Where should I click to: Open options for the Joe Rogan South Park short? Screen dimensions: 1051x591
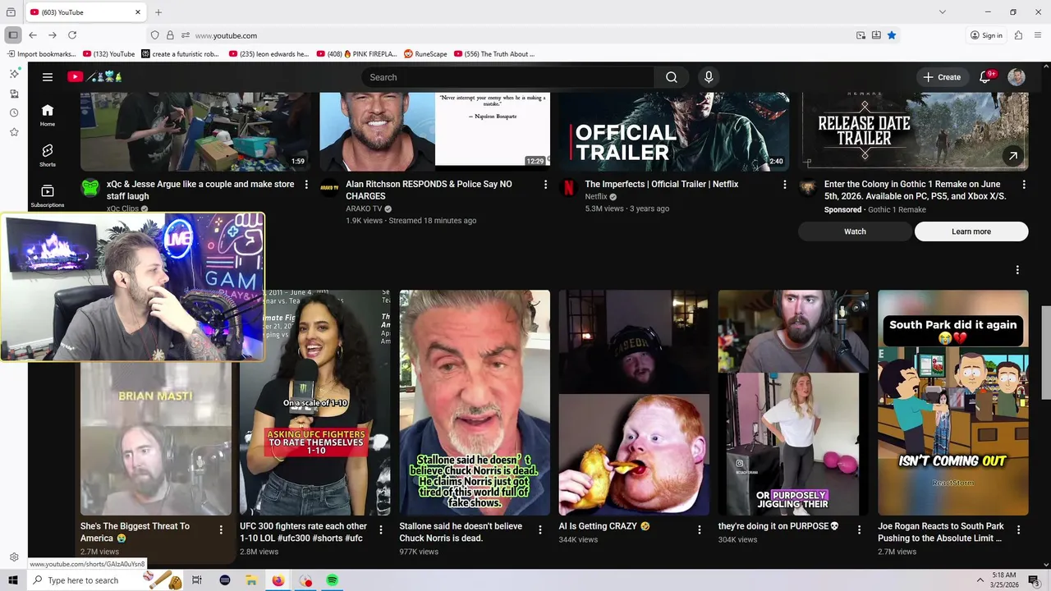coord(1018,530)
